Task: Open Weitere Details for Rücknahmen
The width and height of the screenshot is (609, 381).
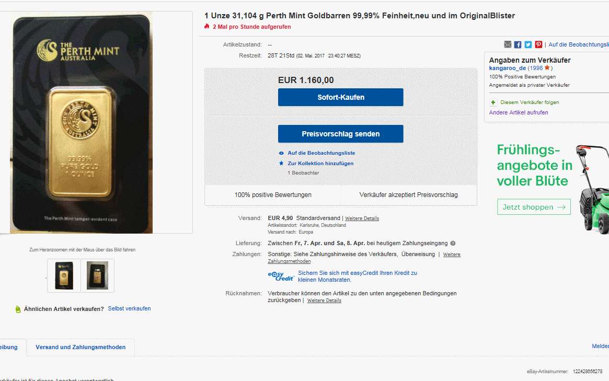Action: click(x=324, y=301)
